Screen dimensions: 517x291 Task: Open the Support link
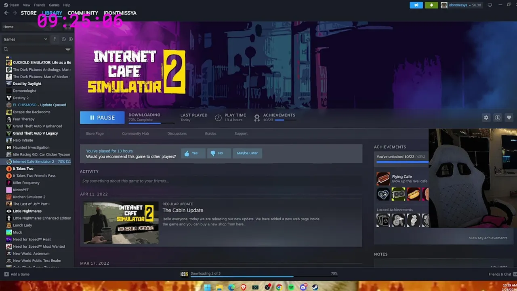pos(241,133)
